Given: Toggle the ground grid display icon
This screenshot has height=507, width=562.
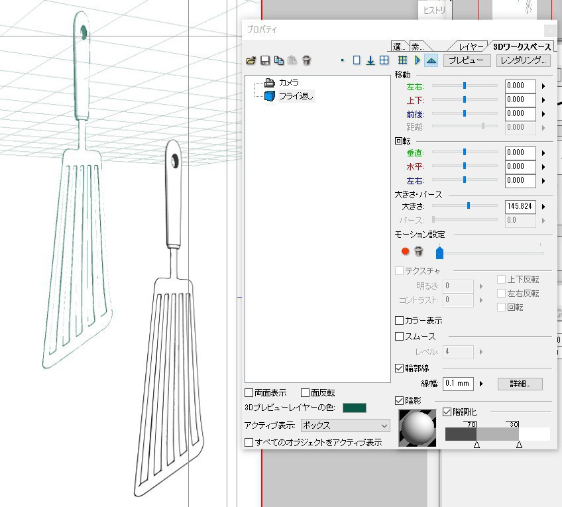Looking at the screenshot, I should 402,60.
